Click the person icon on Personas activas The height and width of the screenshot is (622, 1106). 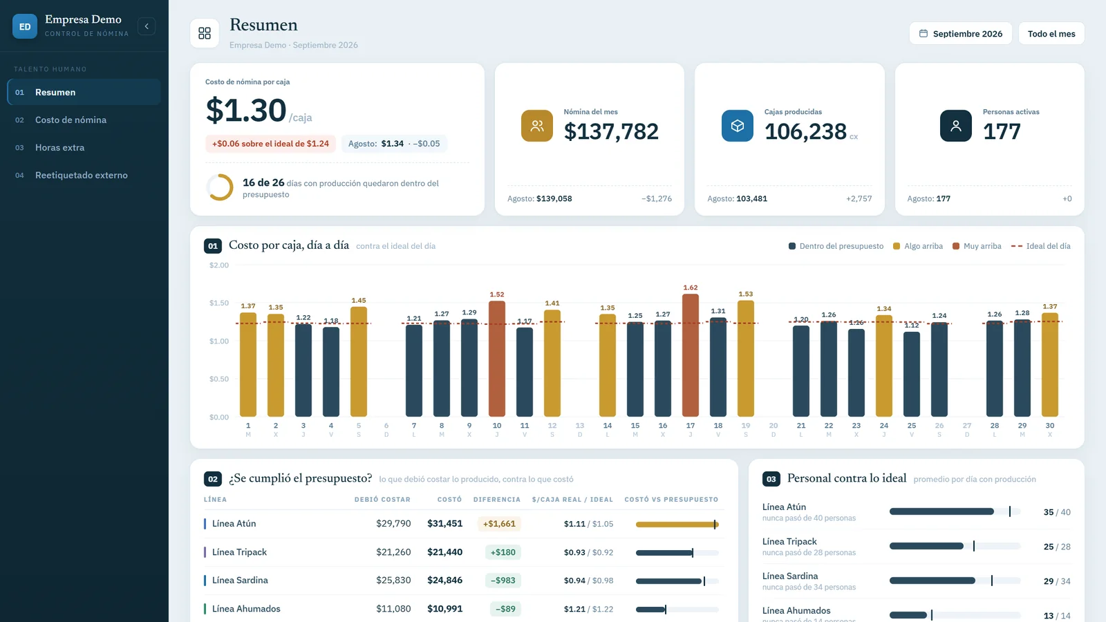[x=956, y=126]
